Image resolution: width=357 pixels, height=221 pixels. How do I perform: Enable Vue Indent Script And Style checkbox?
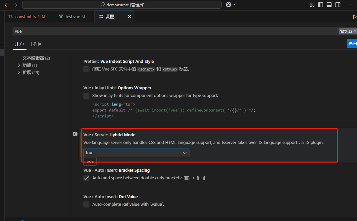click(86, 69)
